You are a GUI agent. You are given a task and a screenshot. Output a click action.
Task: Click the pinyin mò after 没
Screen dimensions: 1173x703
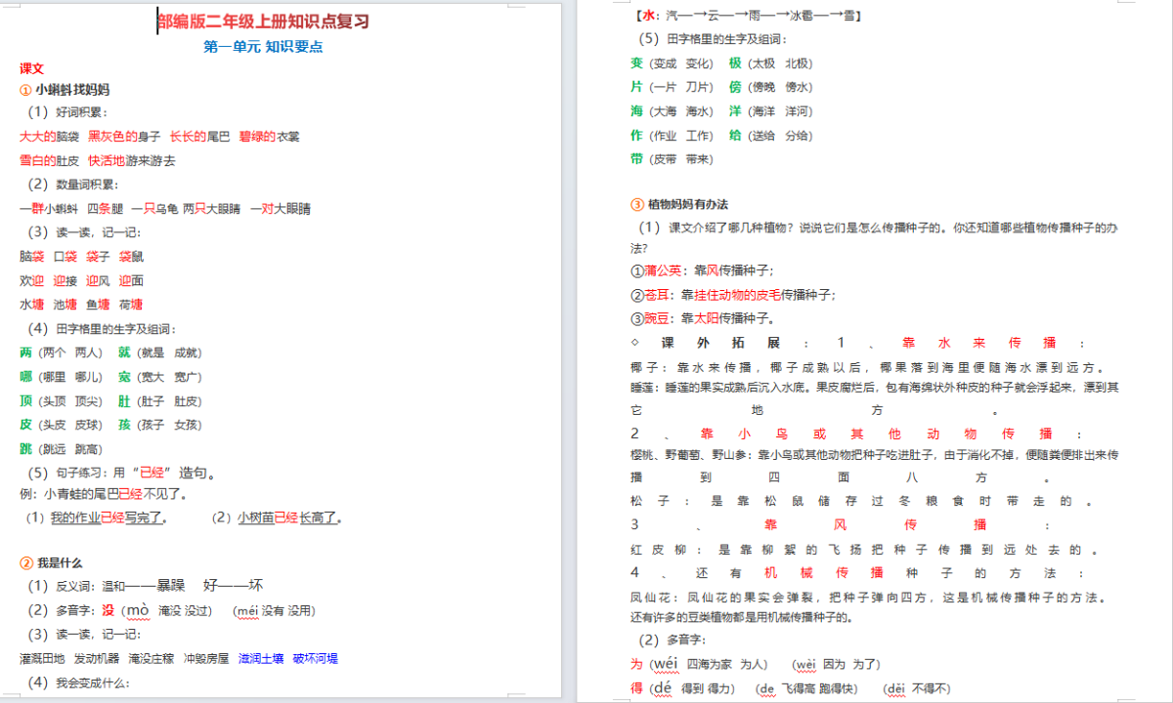138,610
